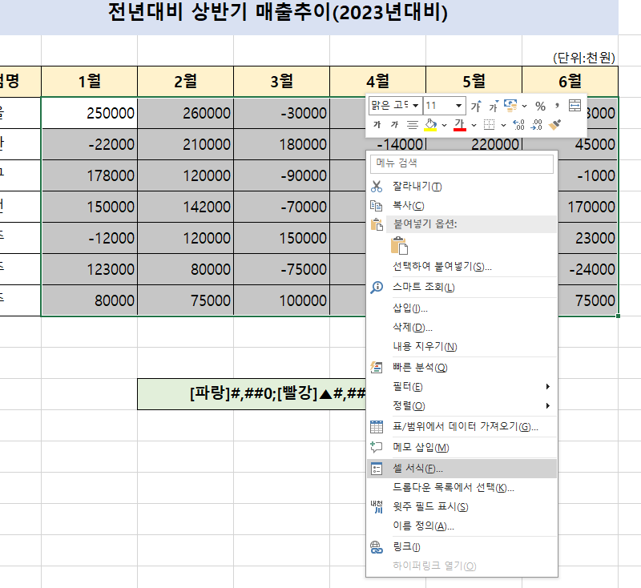
Task: Click globe link icon beside 링크
Action: click(377, 546)
